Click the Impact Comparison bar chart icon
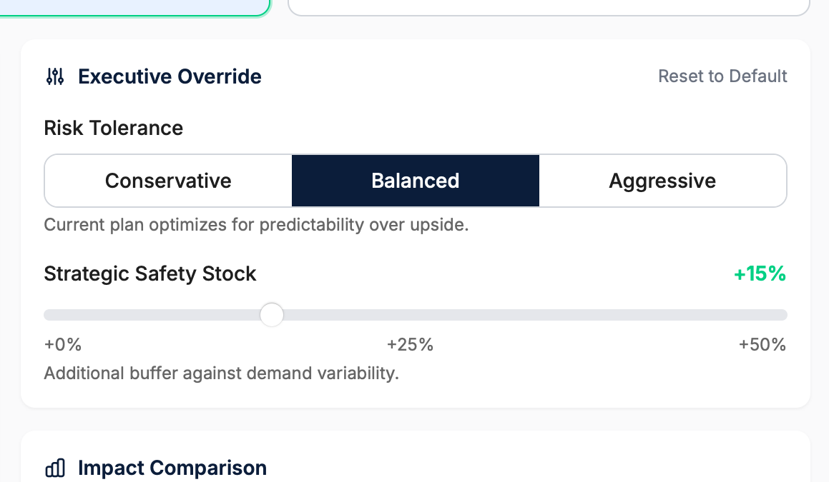The image size is (829, 482). coord(55,468)
